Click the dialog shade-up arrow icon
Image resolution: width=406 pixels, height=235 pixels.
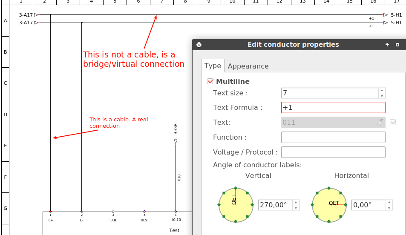click(x=387, y=45)
